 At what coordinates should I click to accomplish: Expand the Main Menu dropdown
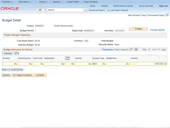25,2
